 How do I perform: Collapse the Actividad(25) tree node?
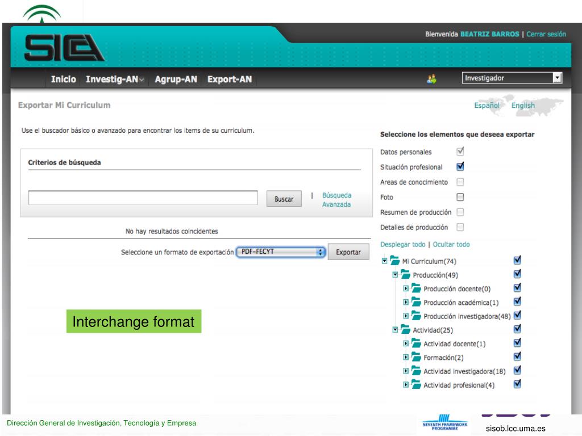click(x=396, y=330)
